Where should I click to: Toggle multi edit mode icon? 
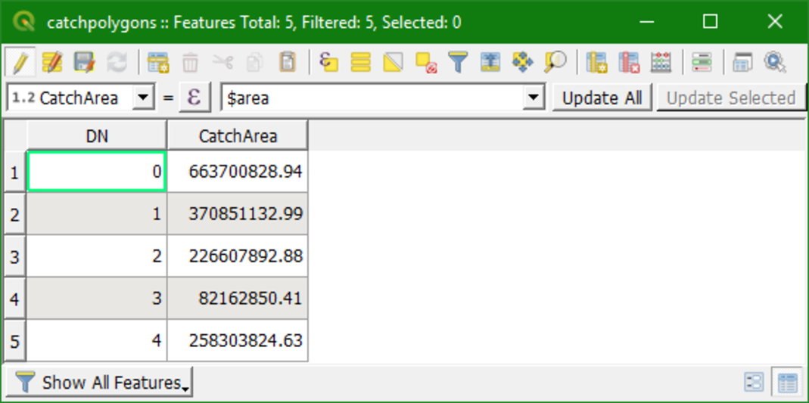point(52,63)
